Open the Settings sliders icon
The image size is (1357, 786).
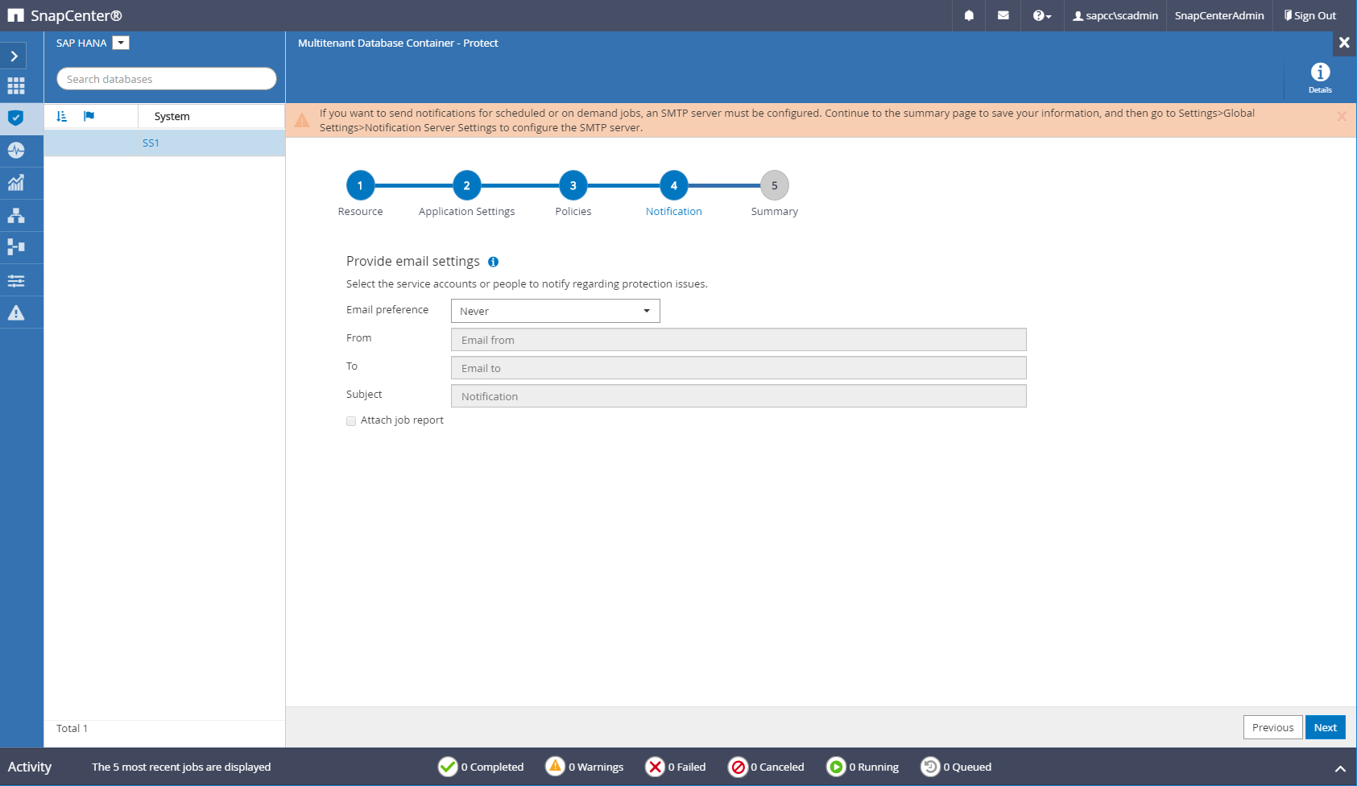(16, 280)
